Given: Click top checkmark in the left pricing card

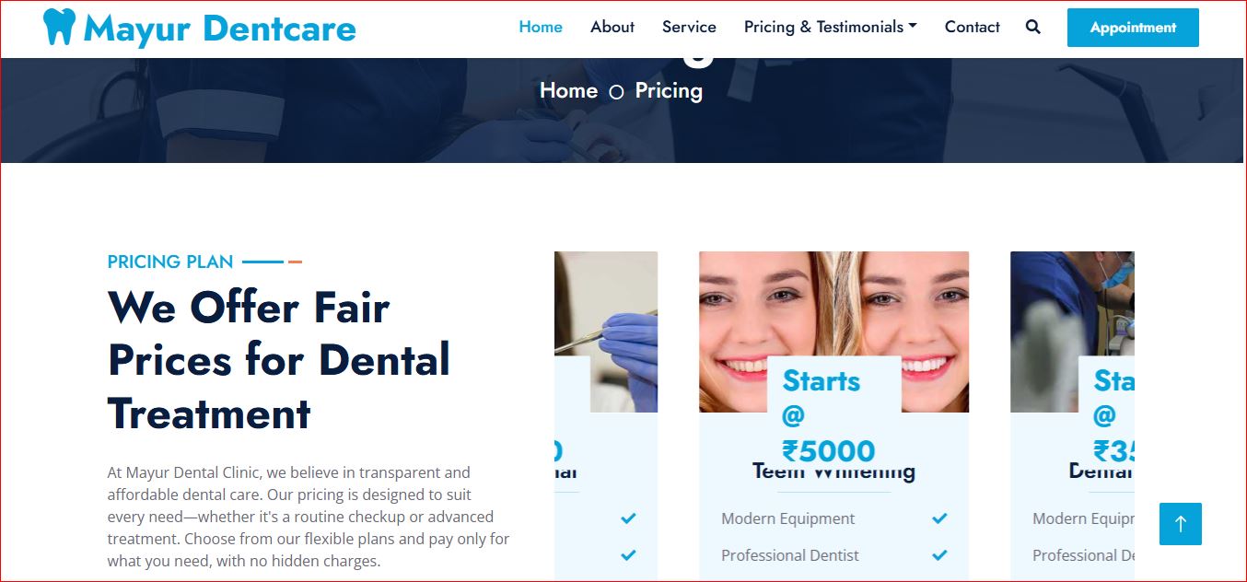Looking at the screenshot, I should [x=628, y=518].
